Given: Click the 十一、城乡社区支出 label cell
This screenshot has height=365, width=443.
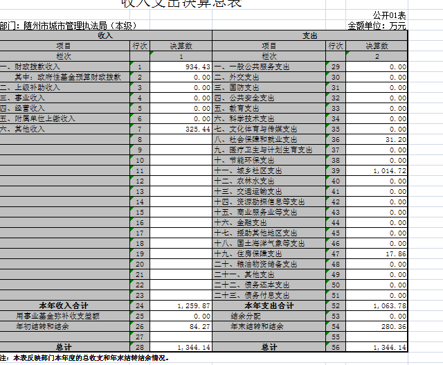Looking at the screenshot, I should click(269, 170).
